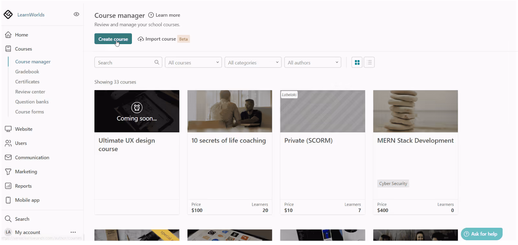Viewport: 518px width, 245px height.
Task: Click the Import course link
Action: tap(161, 39)
